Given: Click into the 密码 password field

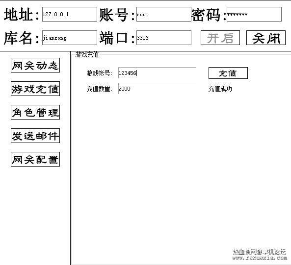Looking at the screenshot, I should coord(254,14).
